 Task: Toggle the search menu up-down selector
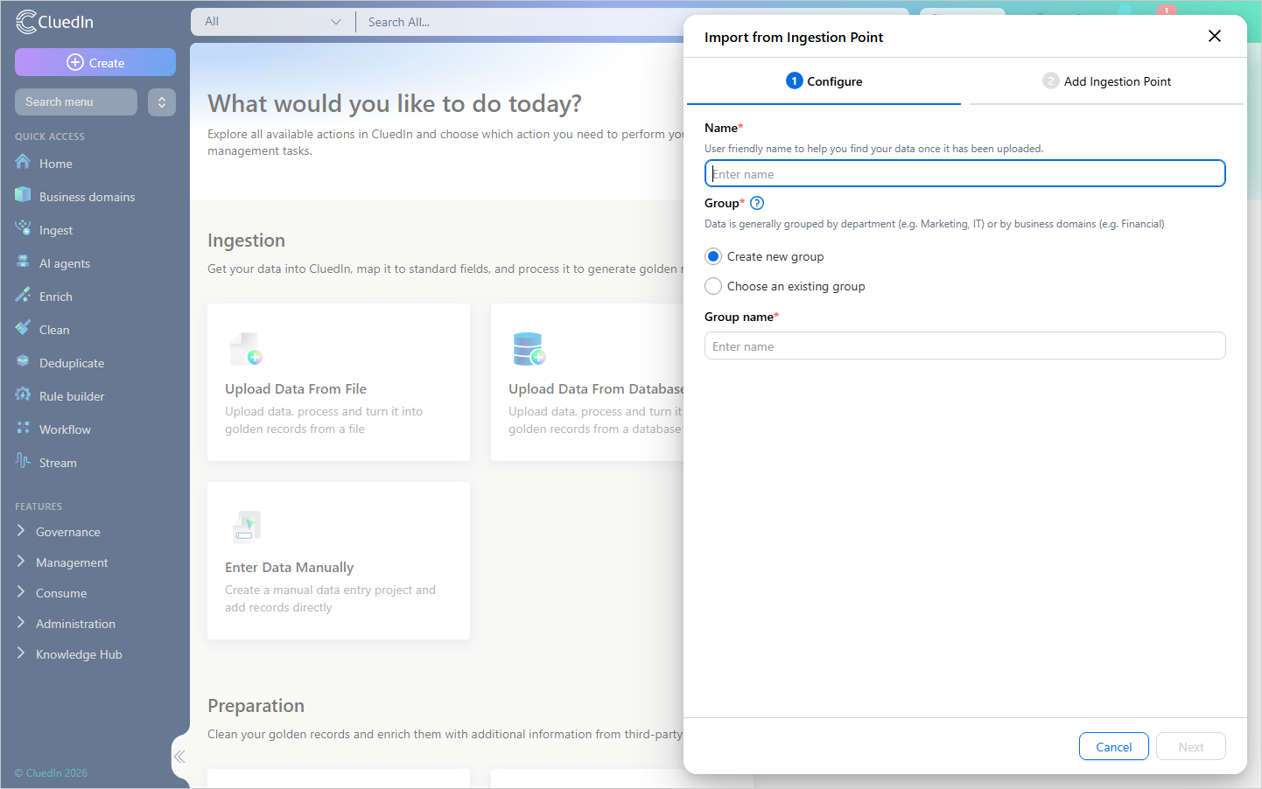point(162,102)
